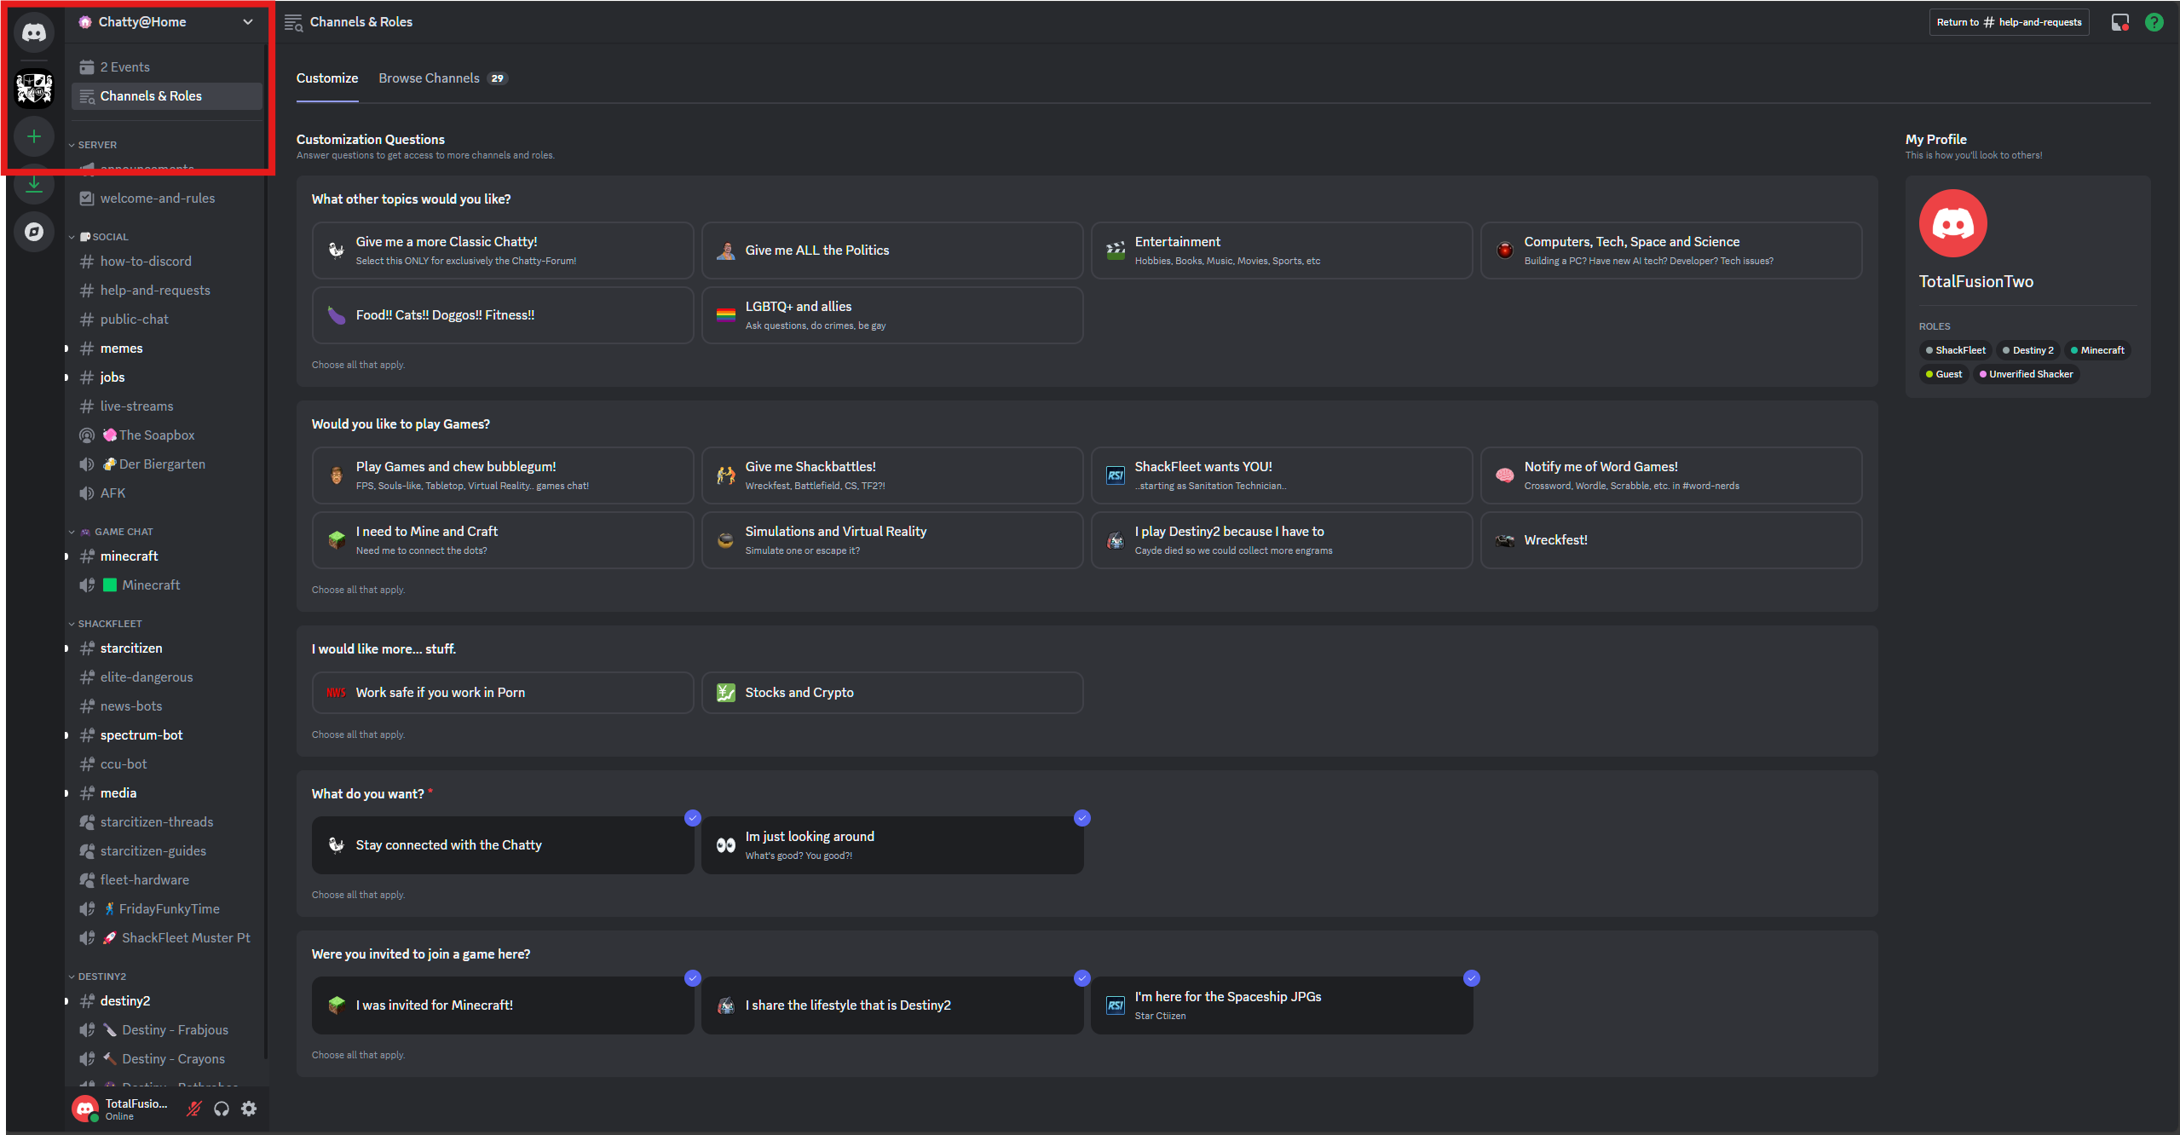Click the green Add a Server plus icon
This screenshot has width=2180, height=1135.
point(33,135)
